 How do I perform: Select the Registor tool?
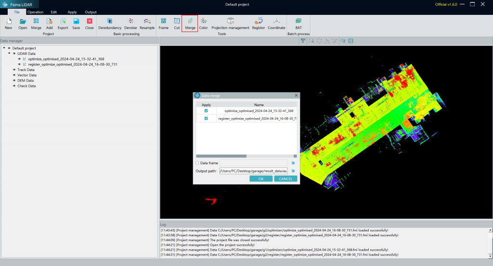[259, 21]
